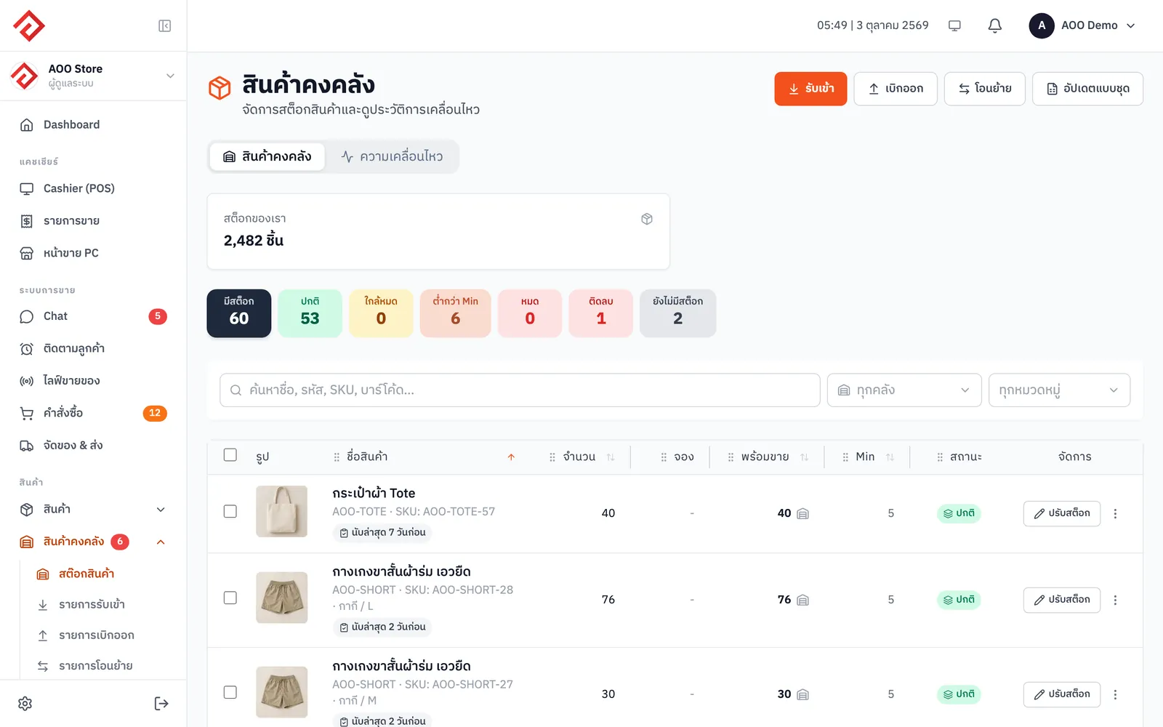Click the user avatar letter A
The image size is (1163, 727).
coord(1042,25)
